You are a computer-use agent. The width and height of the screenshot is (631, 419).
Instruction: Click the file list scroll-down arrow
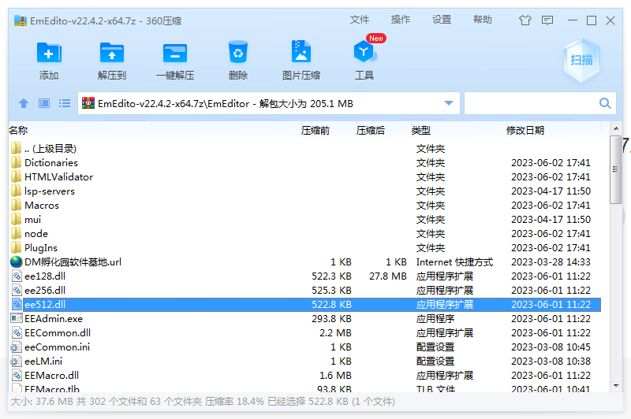coord(616,386)
